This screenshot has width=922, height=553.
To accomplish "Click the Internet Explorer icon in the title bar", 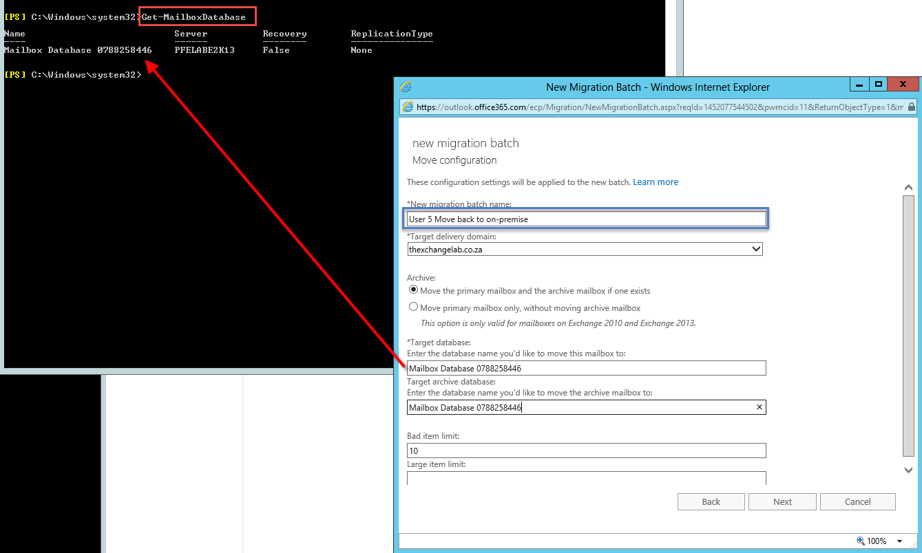I will coord(406,87).
